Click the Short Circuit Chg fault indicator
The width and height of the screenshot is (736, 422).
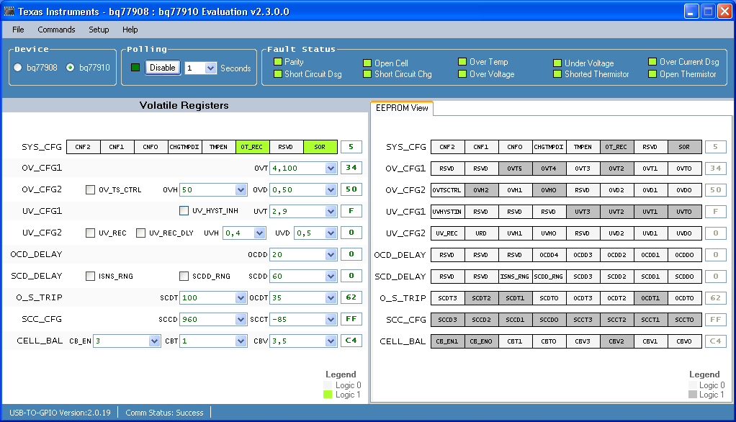(x=367, y=73)
